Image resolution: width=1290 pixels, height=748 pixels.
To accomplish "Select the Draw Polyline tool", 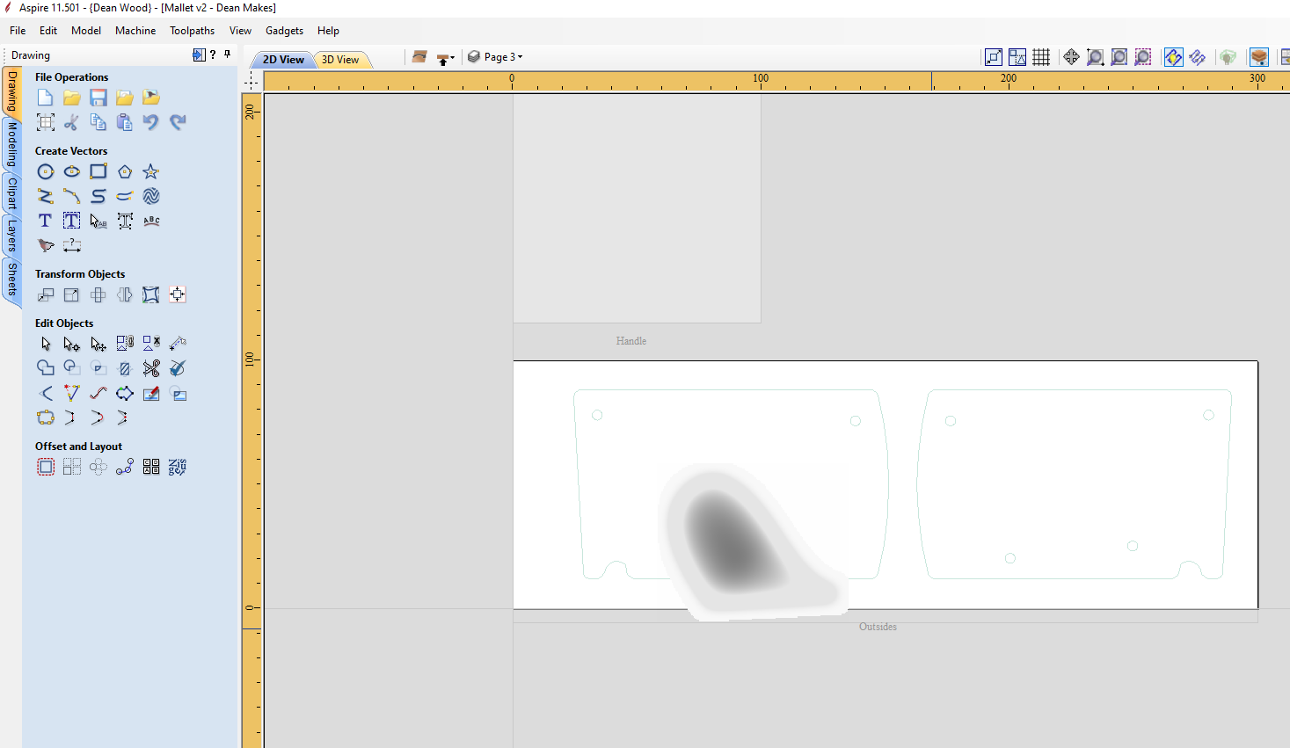I will pyautogui.click(x=45, y=196).
